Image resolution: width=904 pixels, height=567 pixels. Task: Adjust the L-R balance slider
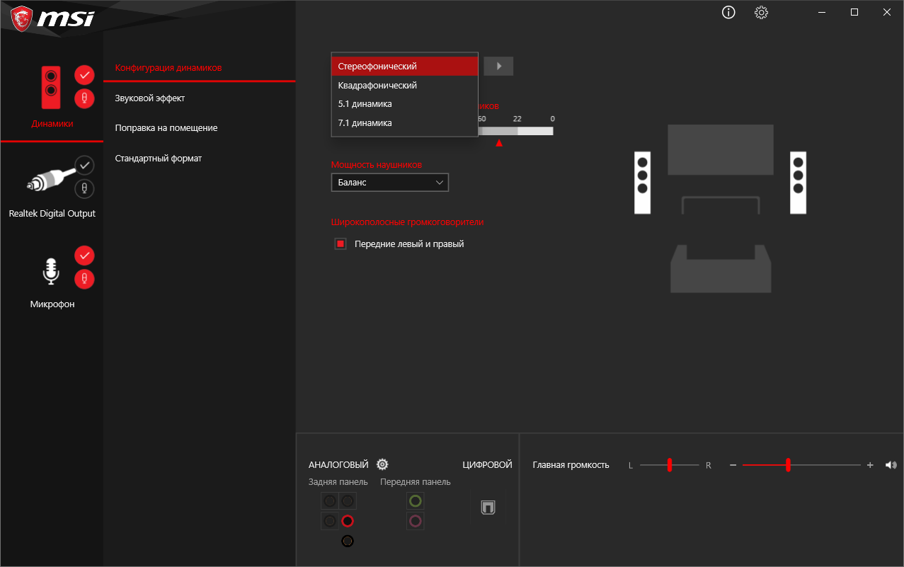pos(671,465)
